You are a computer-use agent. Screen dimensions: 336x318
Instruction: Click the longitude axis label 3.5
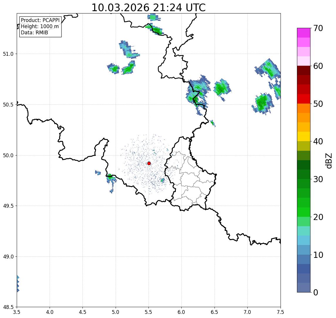17,312
